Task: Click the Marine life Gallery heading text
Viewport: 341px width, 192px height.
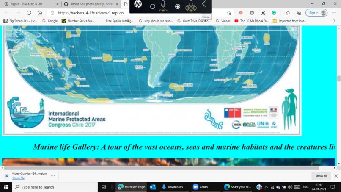Action: pyautogui.click(x=184, y=147)
